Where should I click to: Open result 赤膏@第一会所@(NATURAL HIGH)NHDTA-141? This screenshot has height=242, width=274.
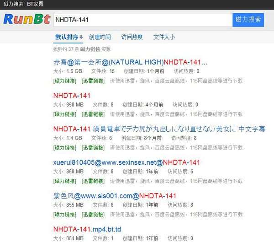click(x=130, y=62)
